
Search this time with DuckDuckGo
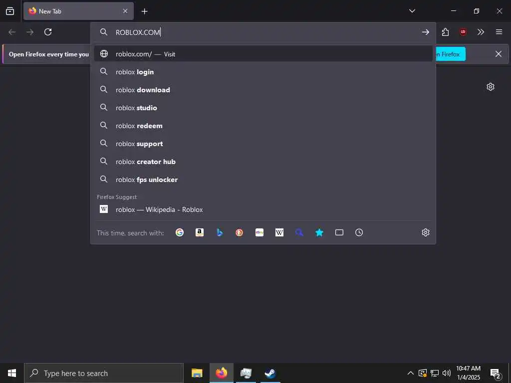pyautogui.click(x=239, y=232)
